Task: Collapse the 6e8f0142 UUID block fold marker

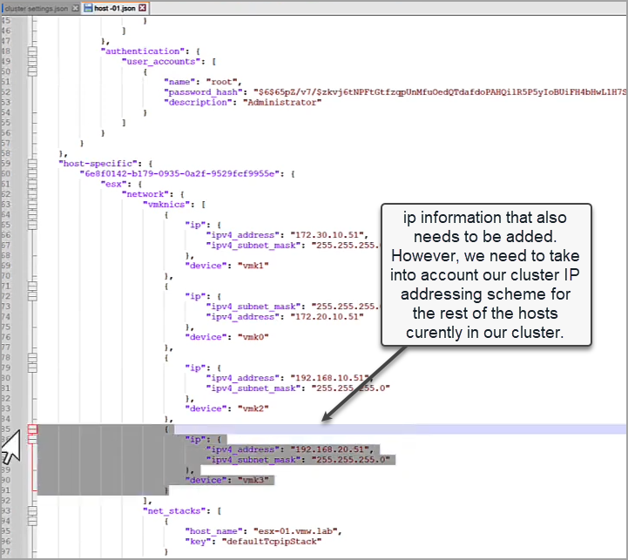Action: point(32,174)
